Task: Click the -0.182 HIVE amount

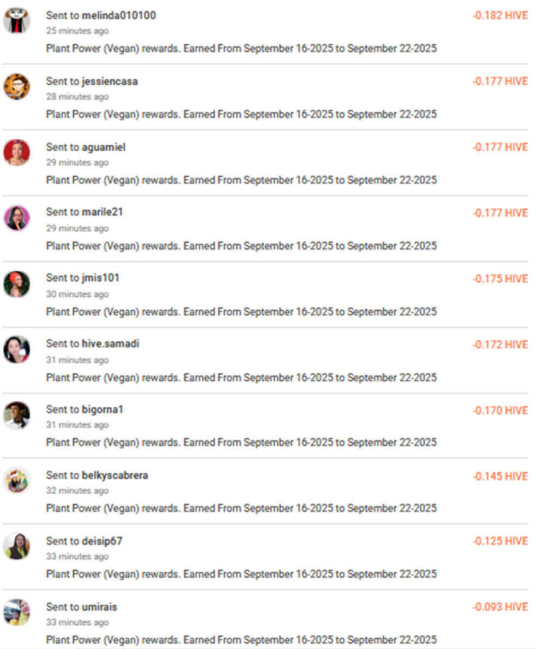Action: point(500,16)
